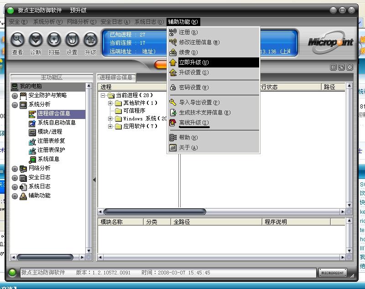Click the 进程综合信息 tree icon
This screenshot has width=365, height=289.
point(32,114)
